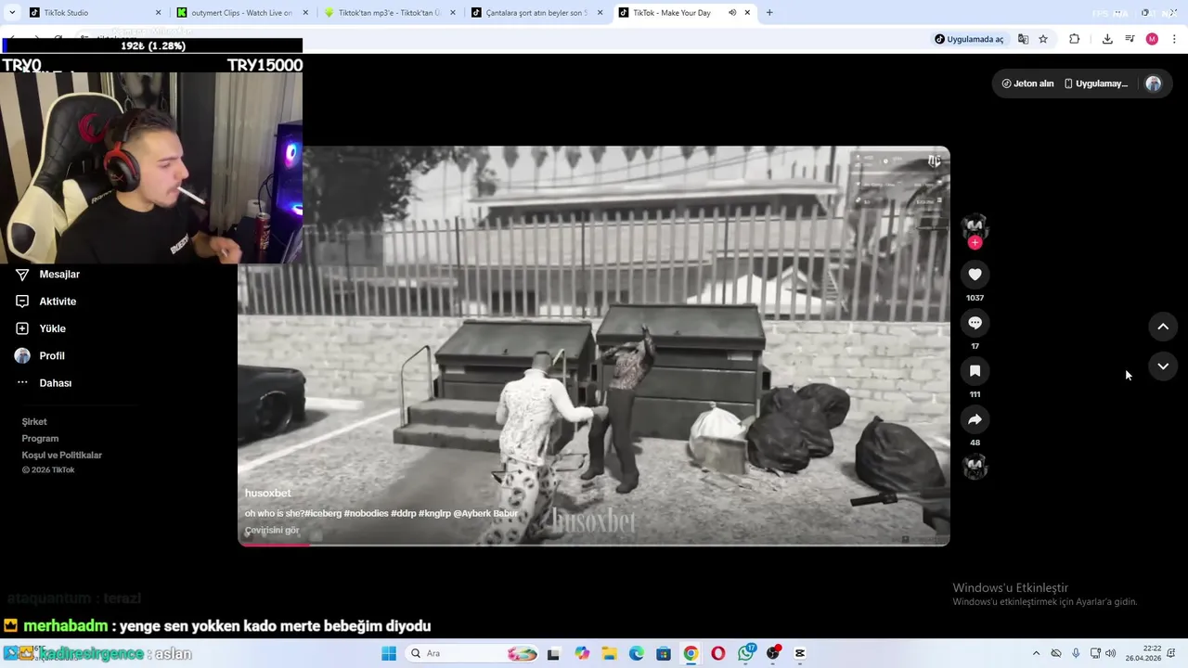Click the video to pause playback
This screenshot has height=668, width=1188.
(x=594, y=345)
